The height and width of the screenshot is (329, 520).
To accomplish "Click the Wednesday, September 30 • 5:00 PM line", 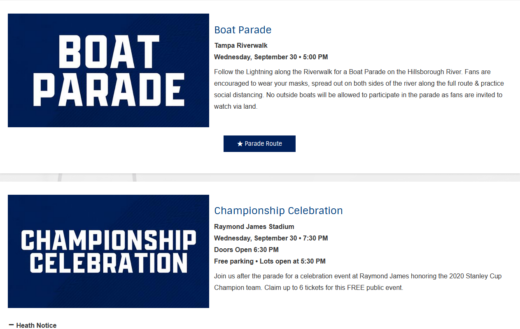I will [271, 57].
